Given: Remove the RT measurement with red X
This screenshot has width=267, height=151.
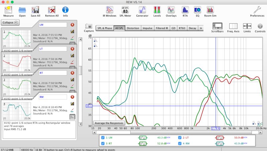Looking at the screenshot, I should [73, 73].
